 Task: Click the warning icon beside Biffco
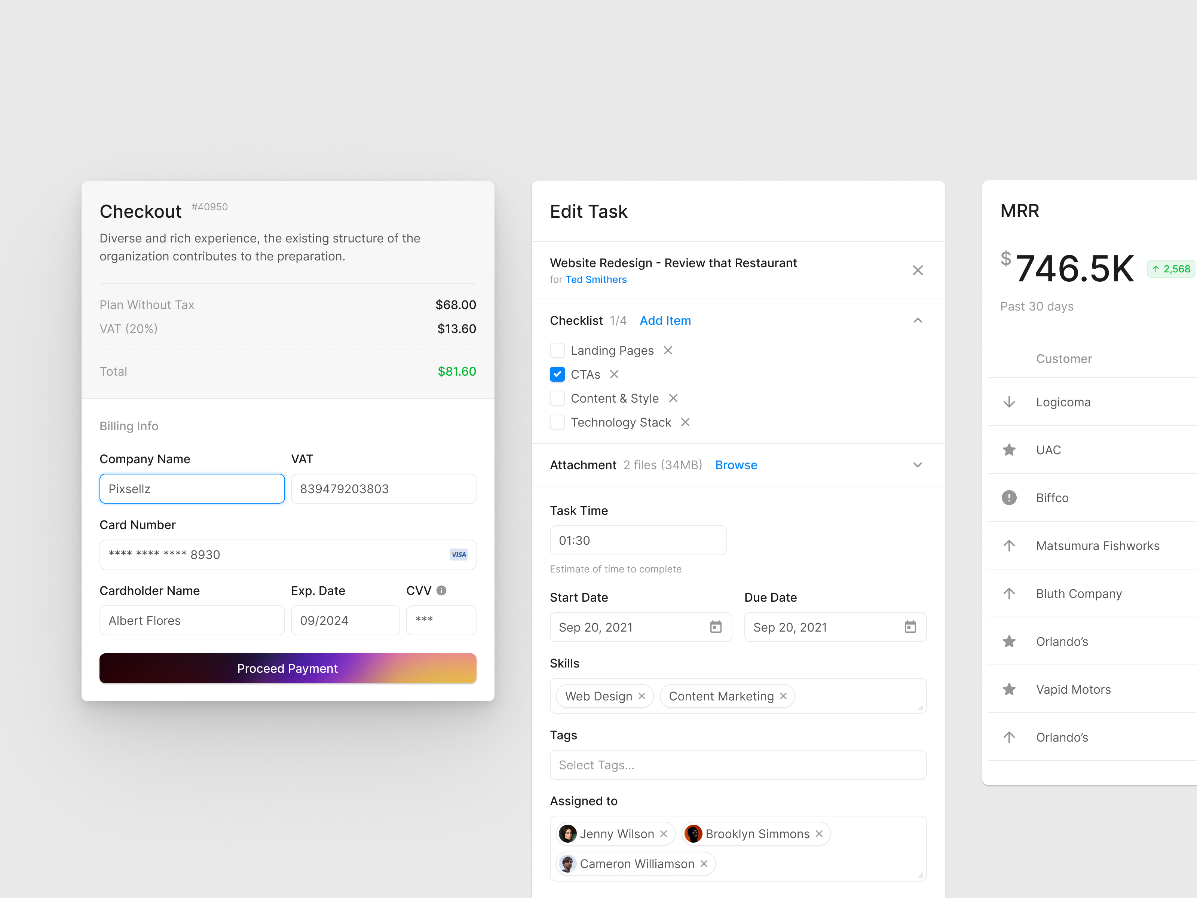1009,497
